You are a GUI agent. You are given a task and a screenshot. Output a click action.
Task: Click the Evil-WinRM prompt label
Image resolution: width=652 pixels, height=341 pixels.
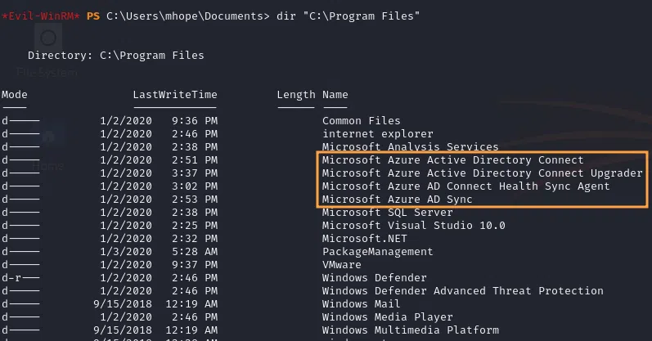[x=40, y=16]
